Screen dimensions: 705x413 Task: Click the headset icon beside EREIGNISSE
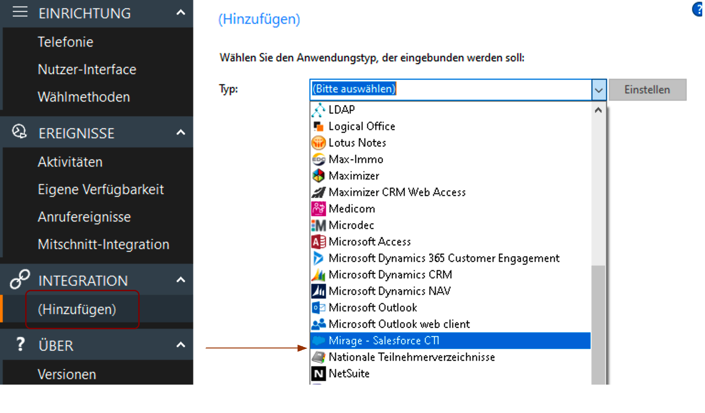coord(19,131)
